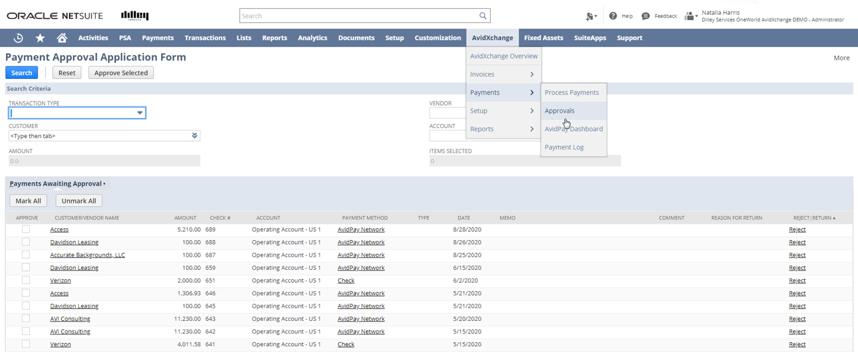Click Reject for check 651
This screenshot has height=357, width=858.
tap(797, 280)
